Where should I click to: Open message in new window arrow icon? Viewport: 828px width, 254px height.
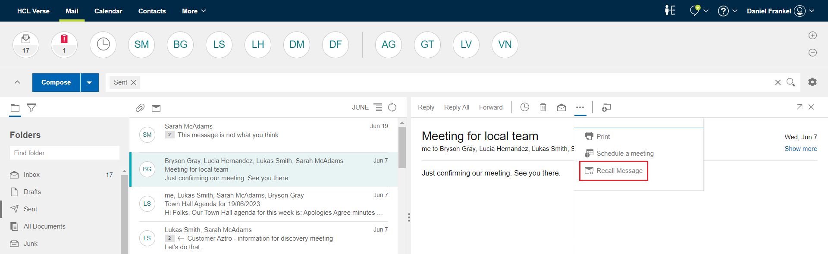pos(799,107)
